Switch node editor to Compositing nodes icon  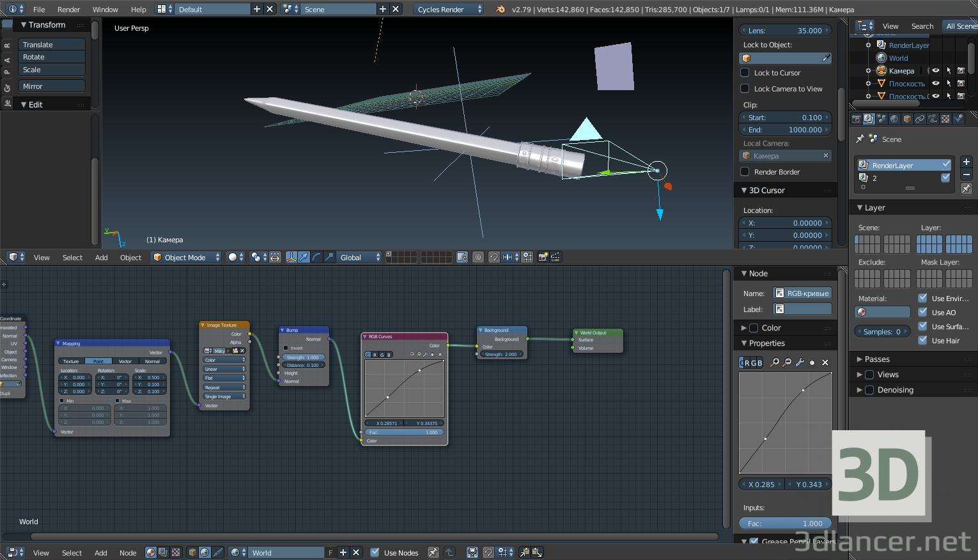click(x=162, y=552)
